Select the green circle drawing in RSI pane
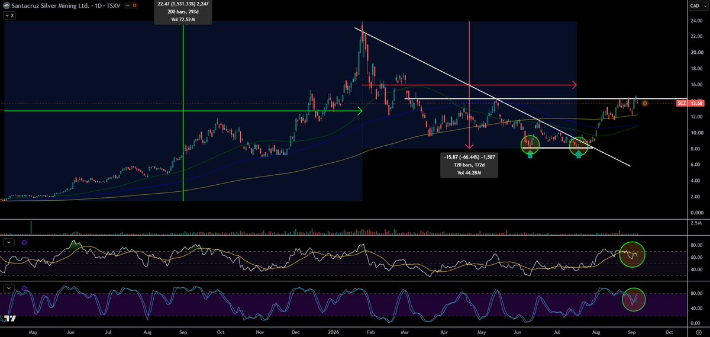 631,254
